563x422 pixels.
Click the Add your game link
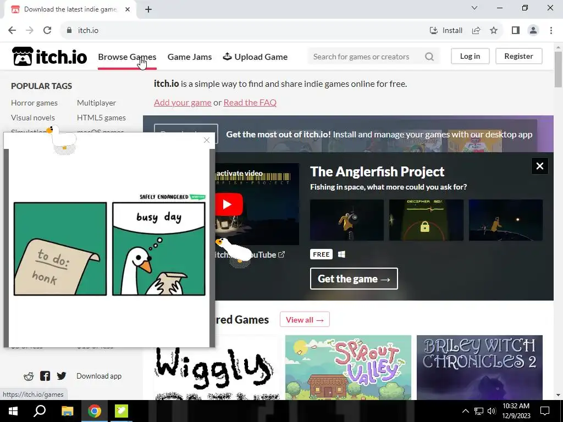click(x=183, y=102)
